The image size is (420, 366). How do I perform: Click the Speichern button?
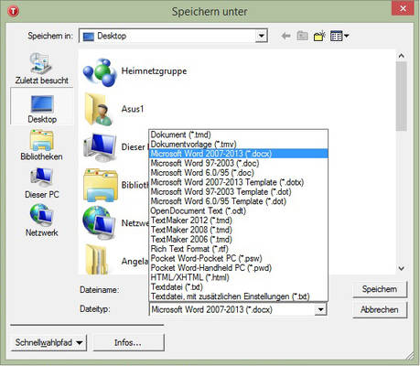(380, 289)
